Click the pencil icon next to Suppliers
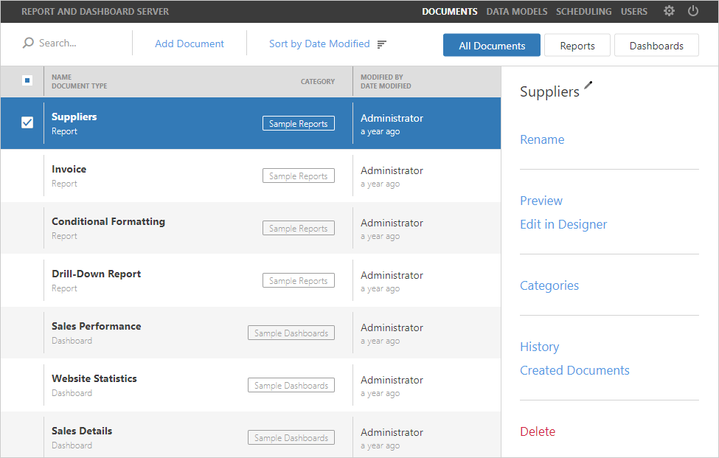 coord(588,86)
